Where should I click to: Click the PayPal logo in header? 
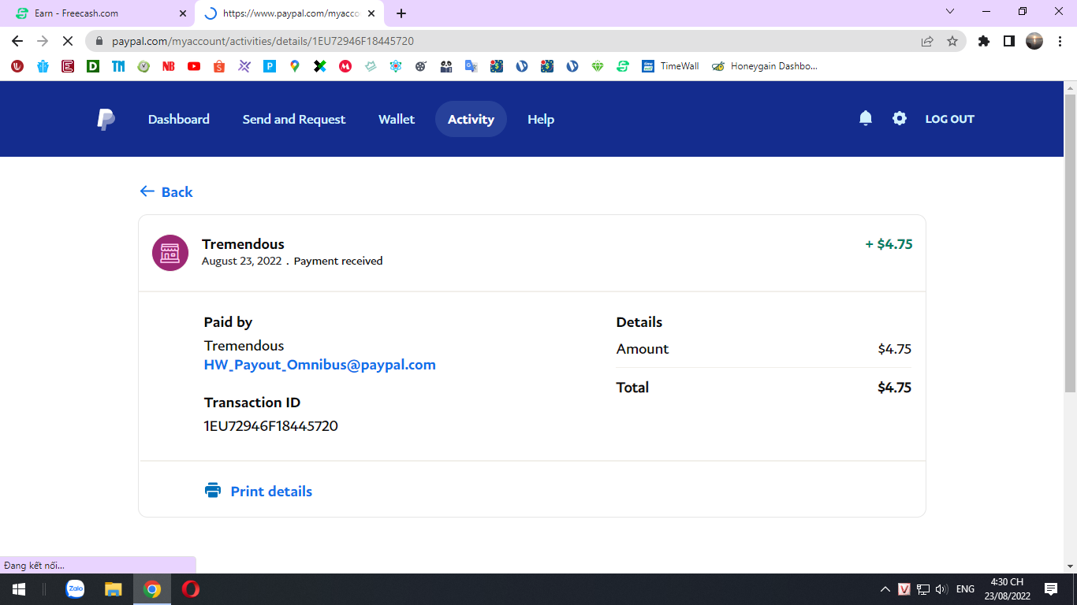tap(106, 119)
